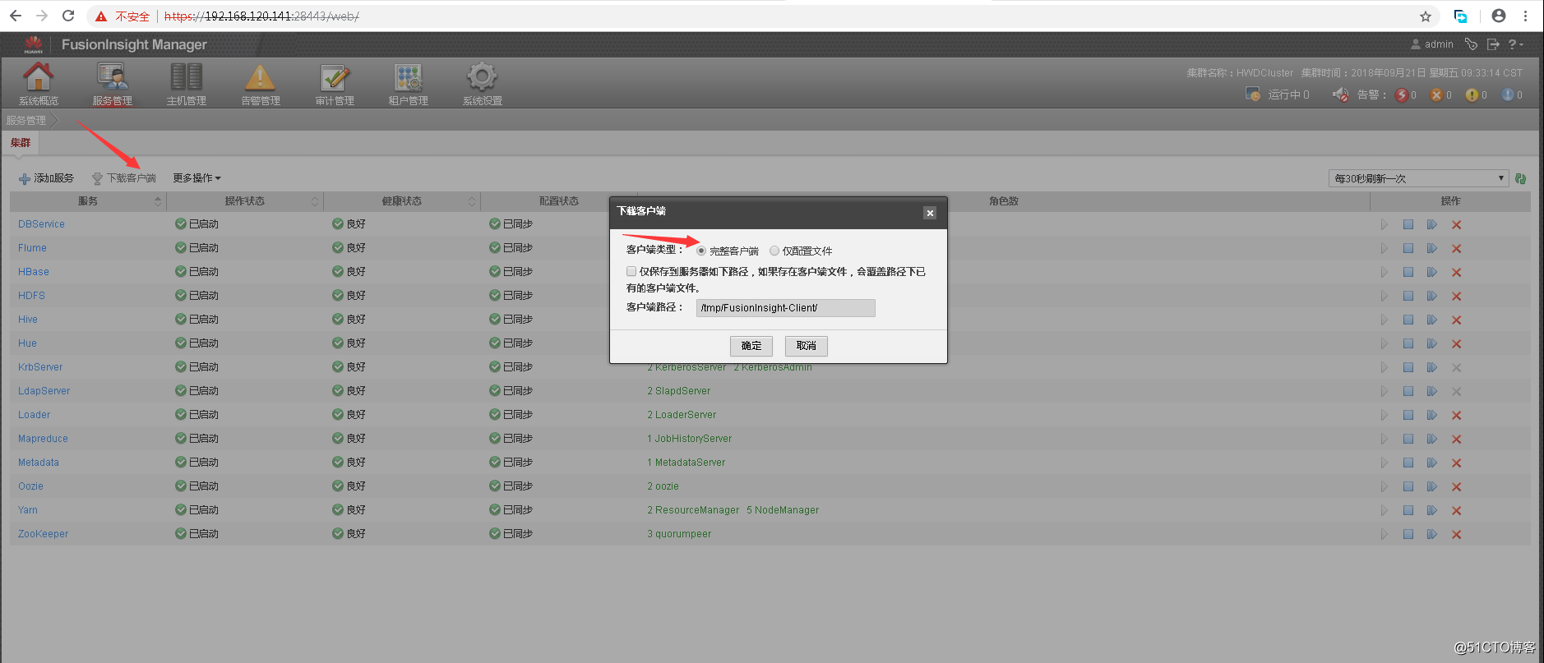Click the browser address bar URL
The image size is (1544, 663).
[x=261, y=16]
